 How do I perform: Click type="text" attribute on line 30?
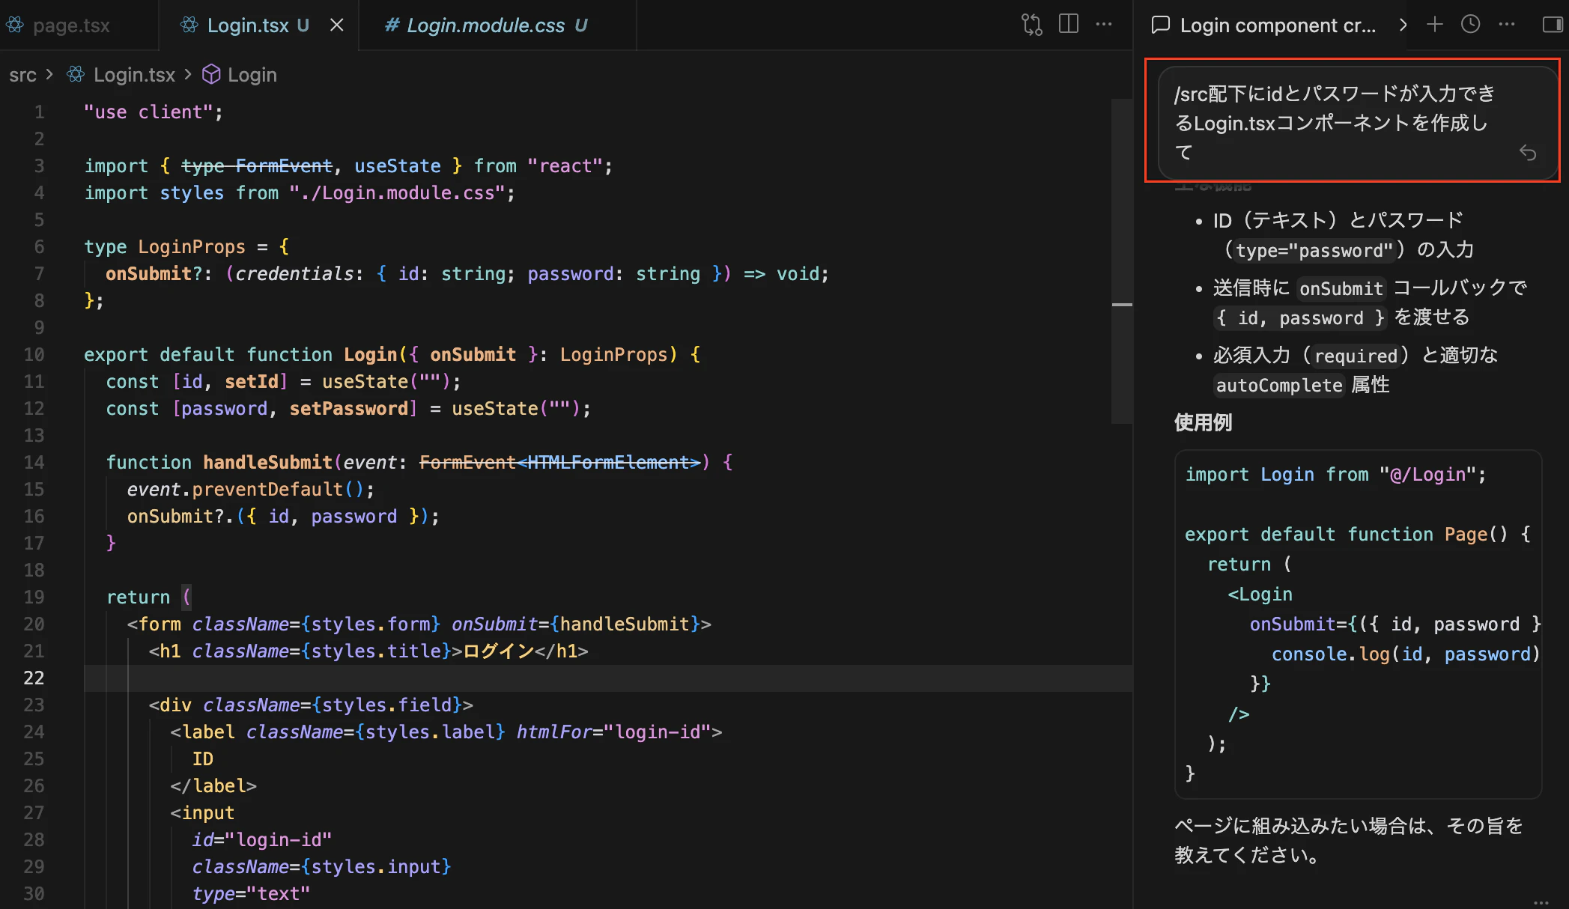coord(251,894)
